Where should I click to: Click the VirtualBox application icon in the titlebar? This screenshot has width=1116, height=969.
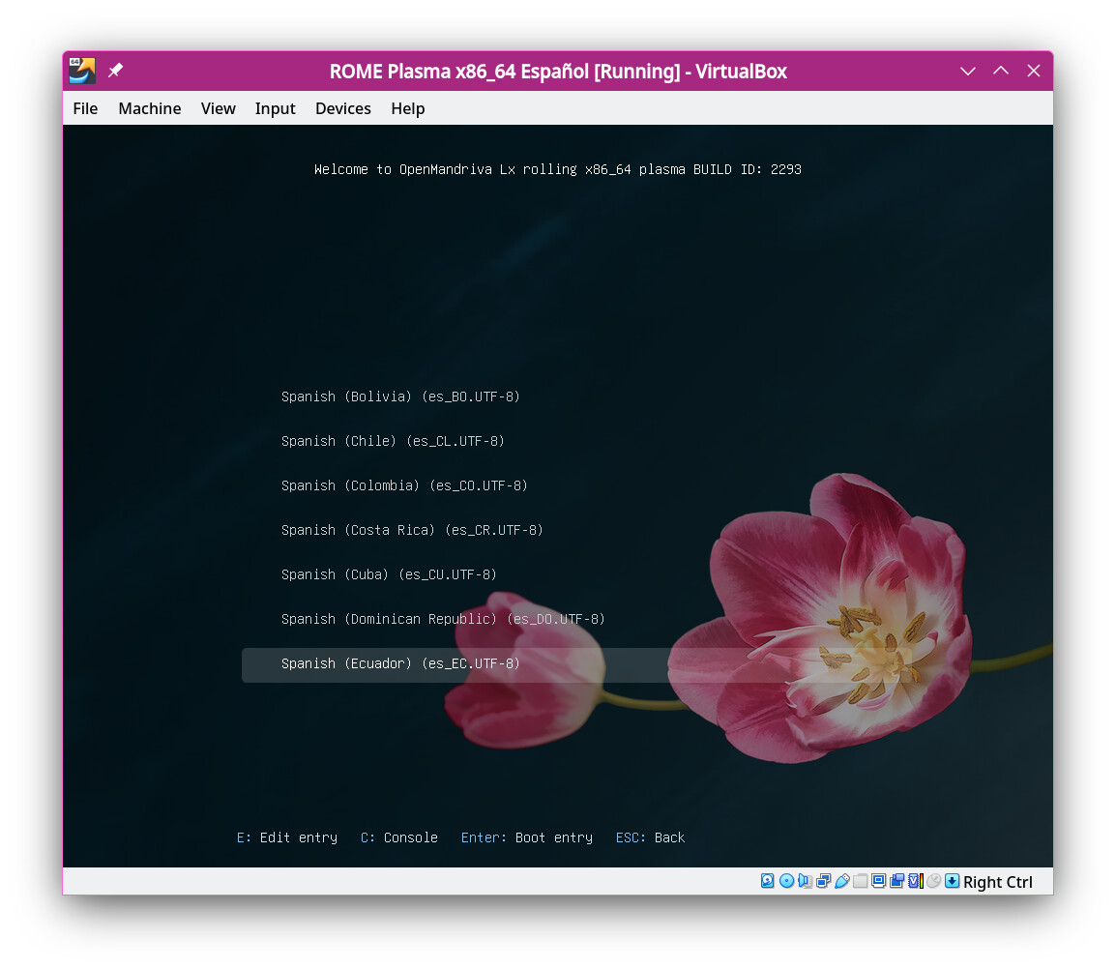coord(82,71)
